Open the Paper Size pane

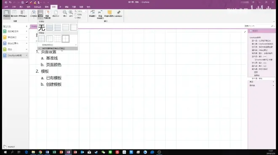coord(56,14)
